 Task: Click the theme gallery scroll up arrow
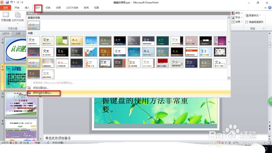229,17
